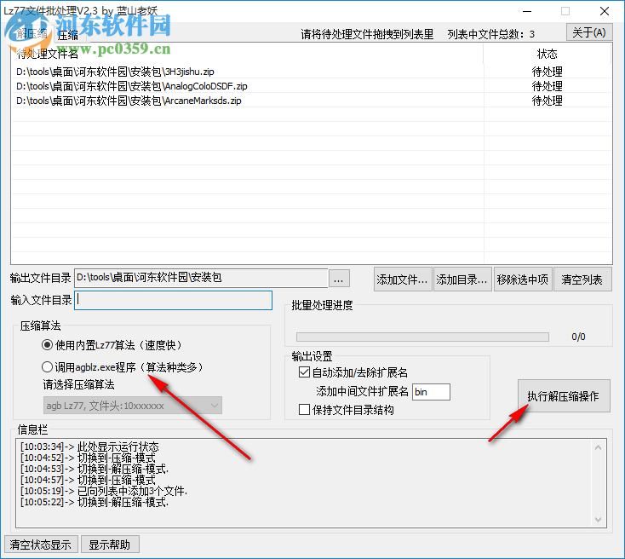
Task: Open the 关于(A) about dialog
Action: (589, 32)
